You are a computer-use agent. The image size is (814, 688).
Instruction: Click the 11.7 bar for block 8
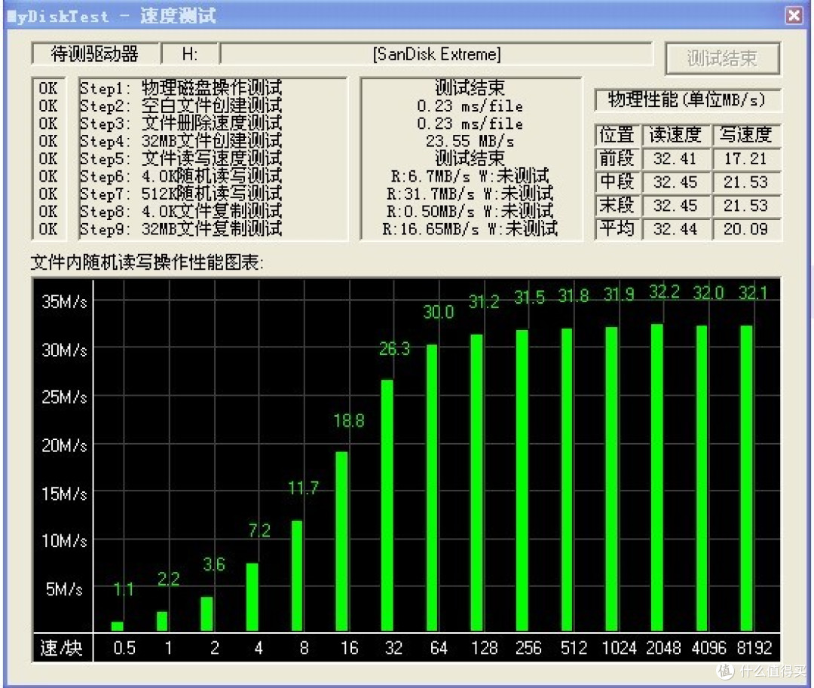point(297,576)
